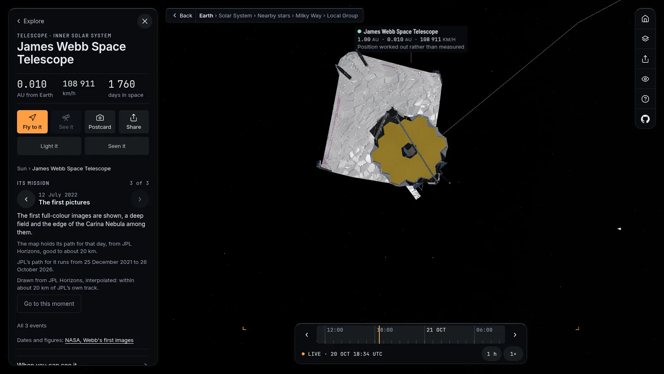Viewport: 664px width, 374px height.
Task: Change the 1× playback speed
Action: 513,354
